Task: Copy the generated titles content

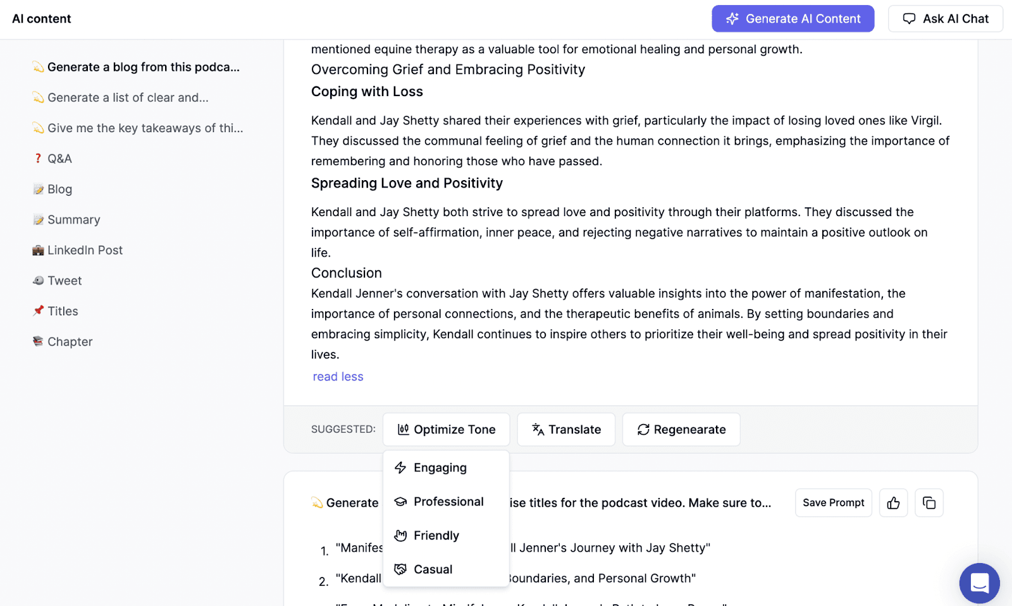Action: point(929,502)
